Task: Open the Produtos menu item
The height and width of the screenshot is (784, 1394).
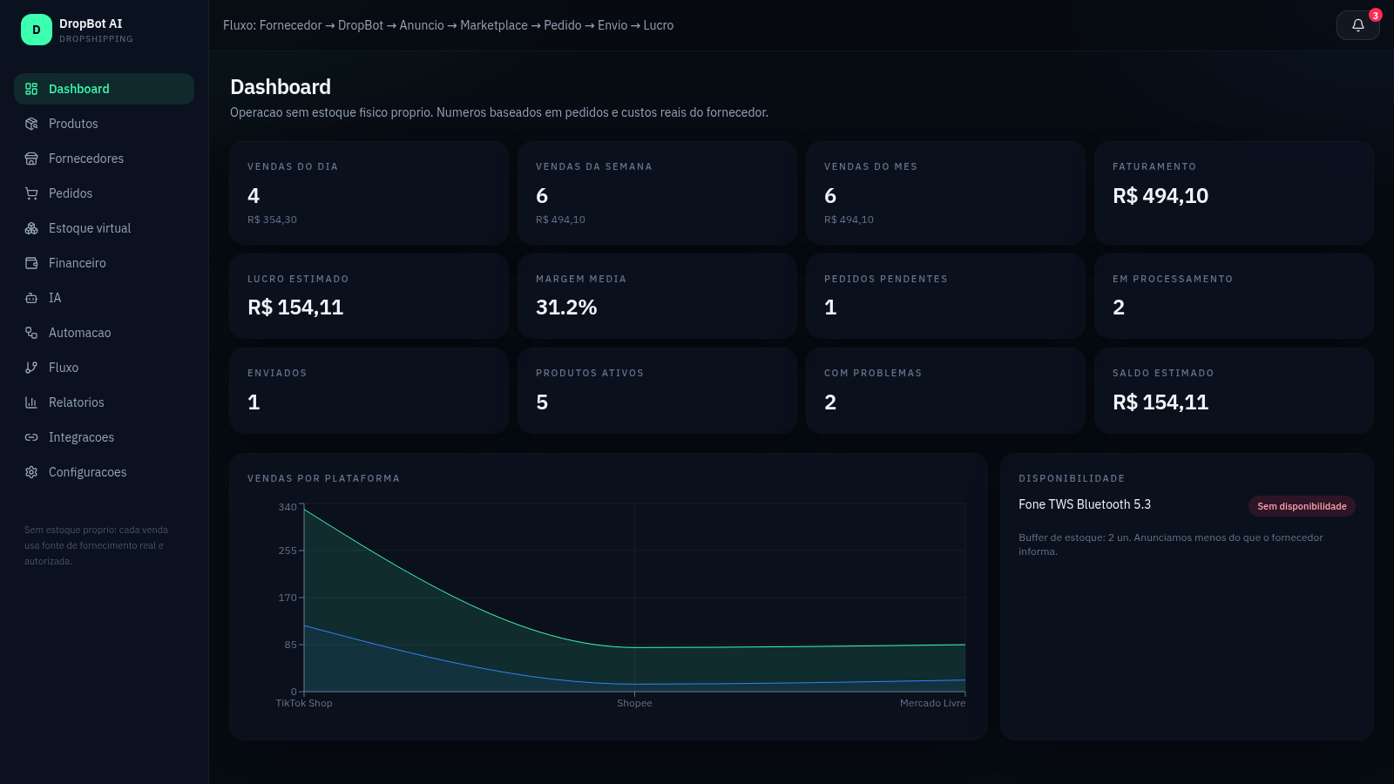Action: point(104,124)
